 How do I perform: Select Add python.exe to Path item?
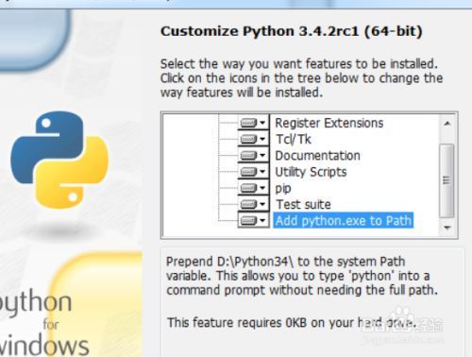click(x=343, y=220)
